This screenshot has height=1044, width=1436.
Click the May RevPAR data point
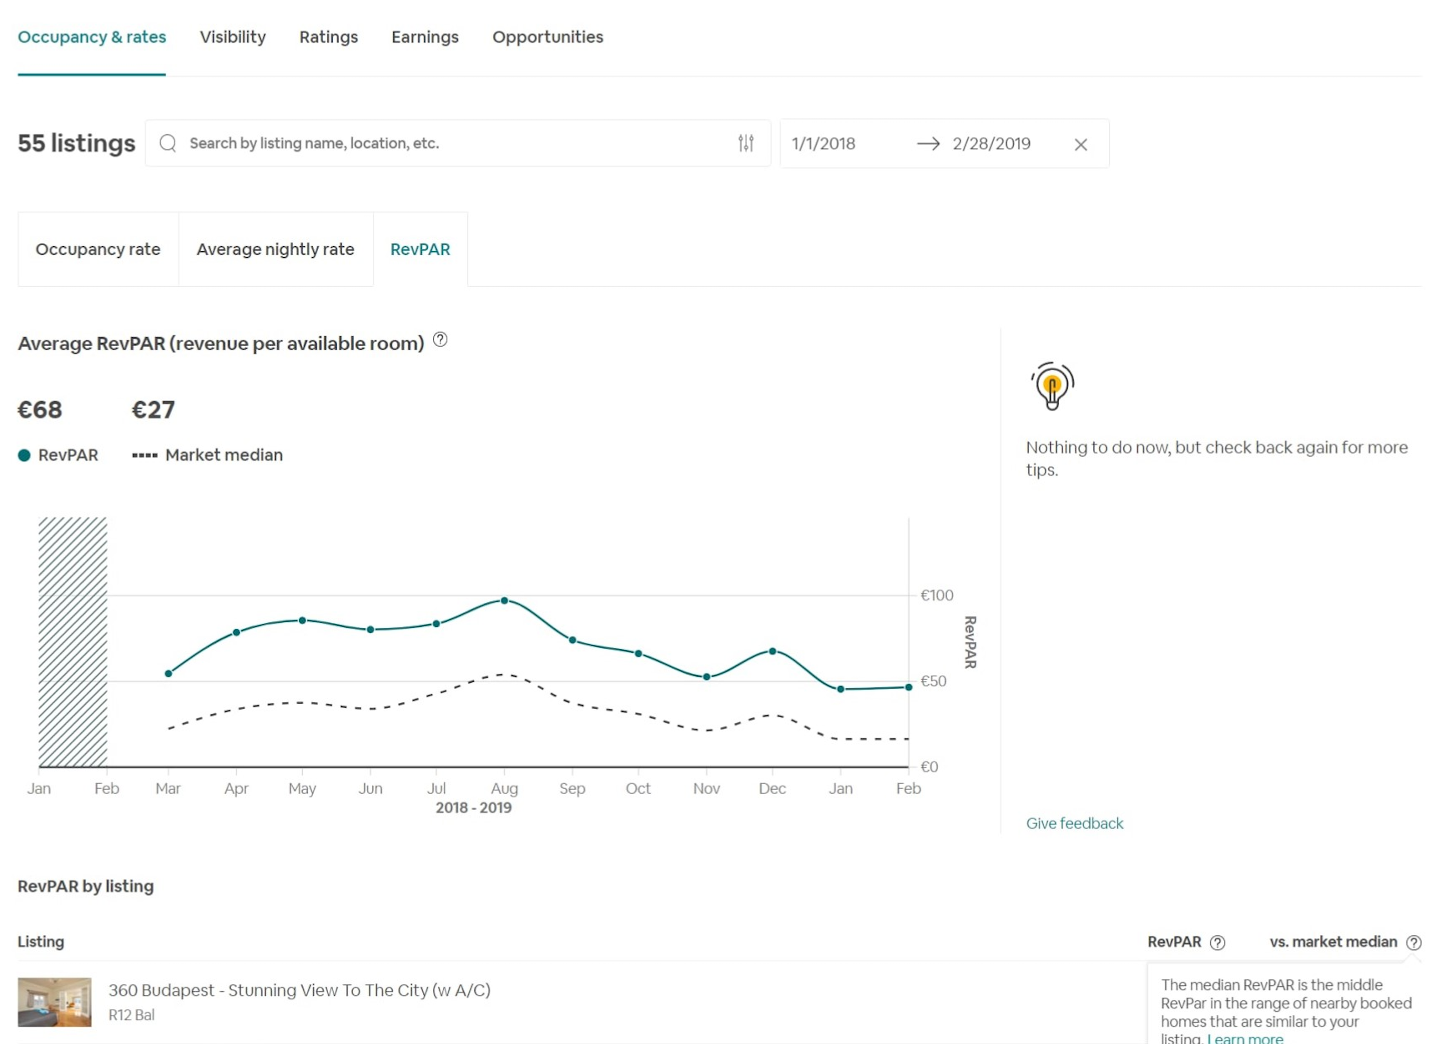303,620
